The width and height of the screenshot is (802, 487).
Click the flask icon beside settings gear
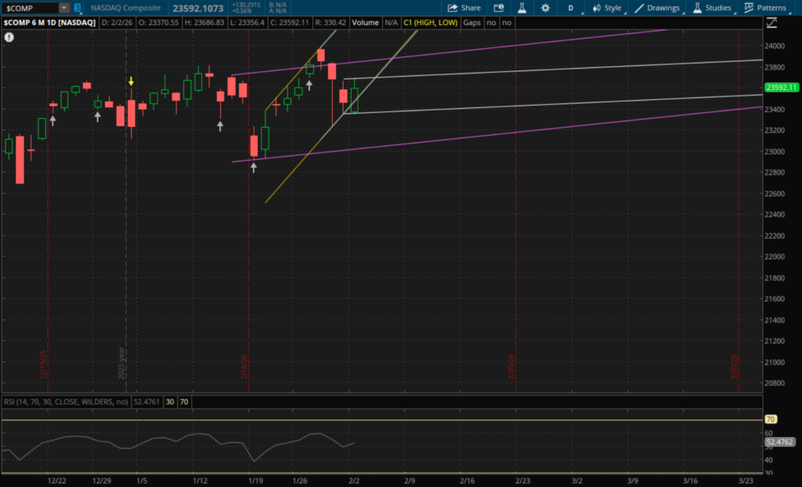tap(521, 8)
